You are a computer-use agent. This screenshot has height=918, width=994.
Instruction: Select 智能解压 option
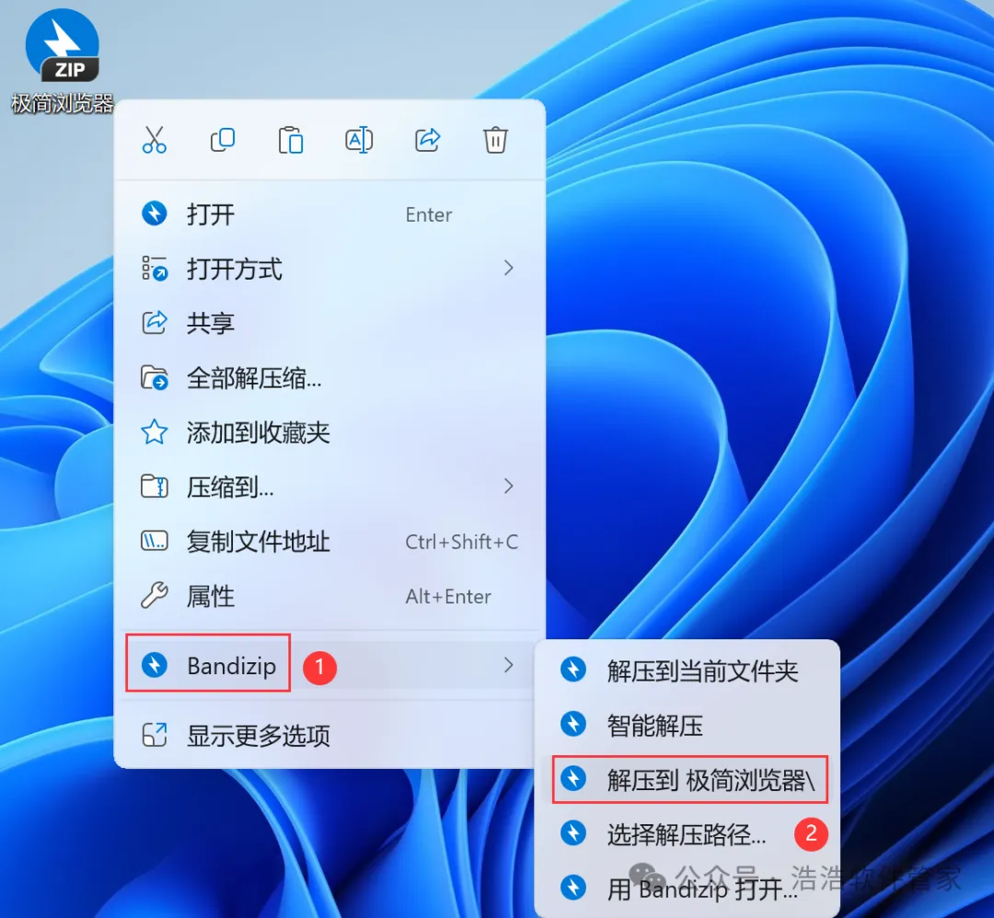click(688, 726)
